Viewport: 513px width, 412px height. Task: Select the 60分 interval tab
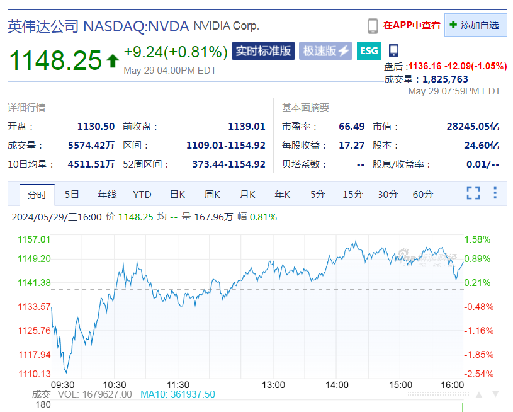pos(422,194)
